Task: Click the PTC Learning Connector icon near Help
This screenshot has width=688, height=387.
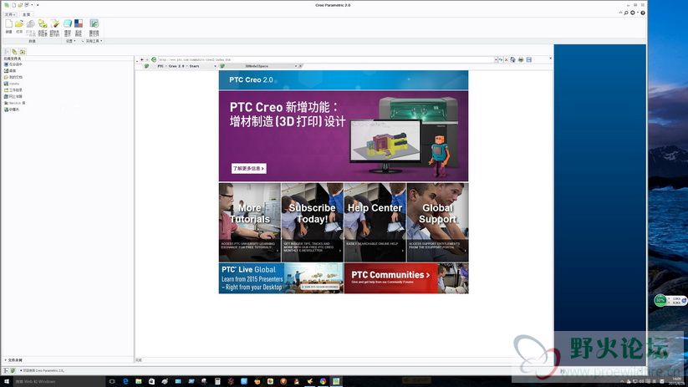Action: pos(632,13)
